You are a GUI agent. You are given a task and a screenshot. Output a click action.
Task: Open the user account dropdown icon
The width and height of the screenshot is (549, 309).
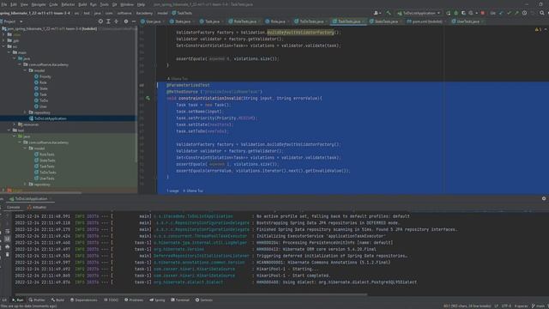[x=377, y=13]
